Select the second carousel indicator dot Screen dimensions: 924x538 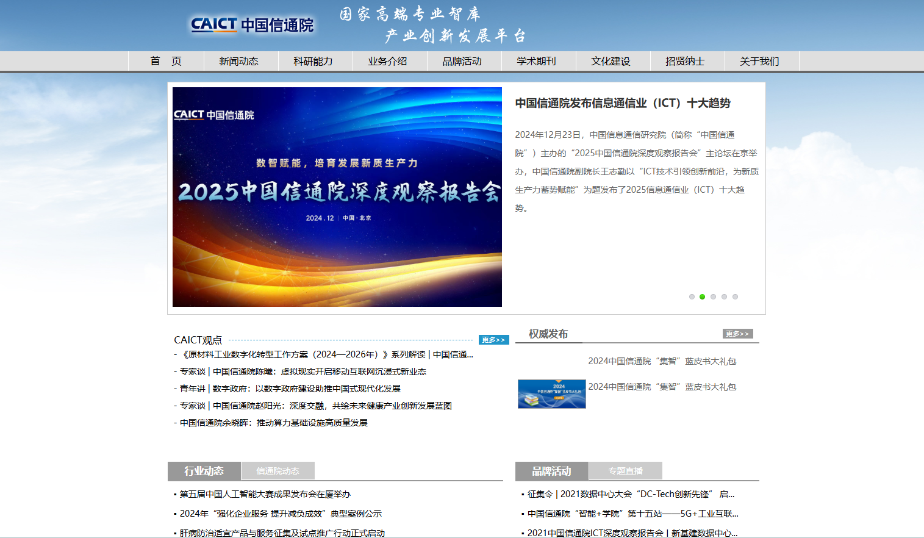click(x=702, y=296)
